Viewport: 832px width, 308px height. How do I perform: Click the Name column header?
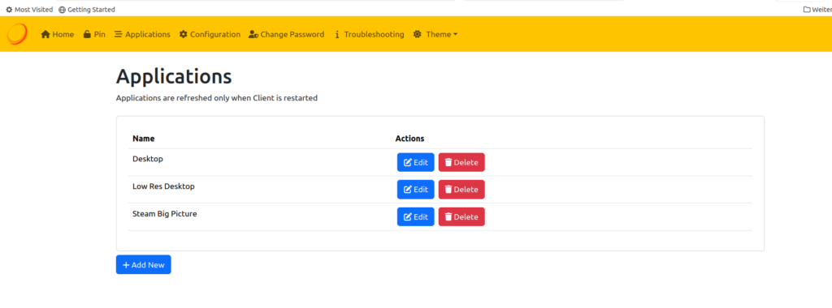143,139
